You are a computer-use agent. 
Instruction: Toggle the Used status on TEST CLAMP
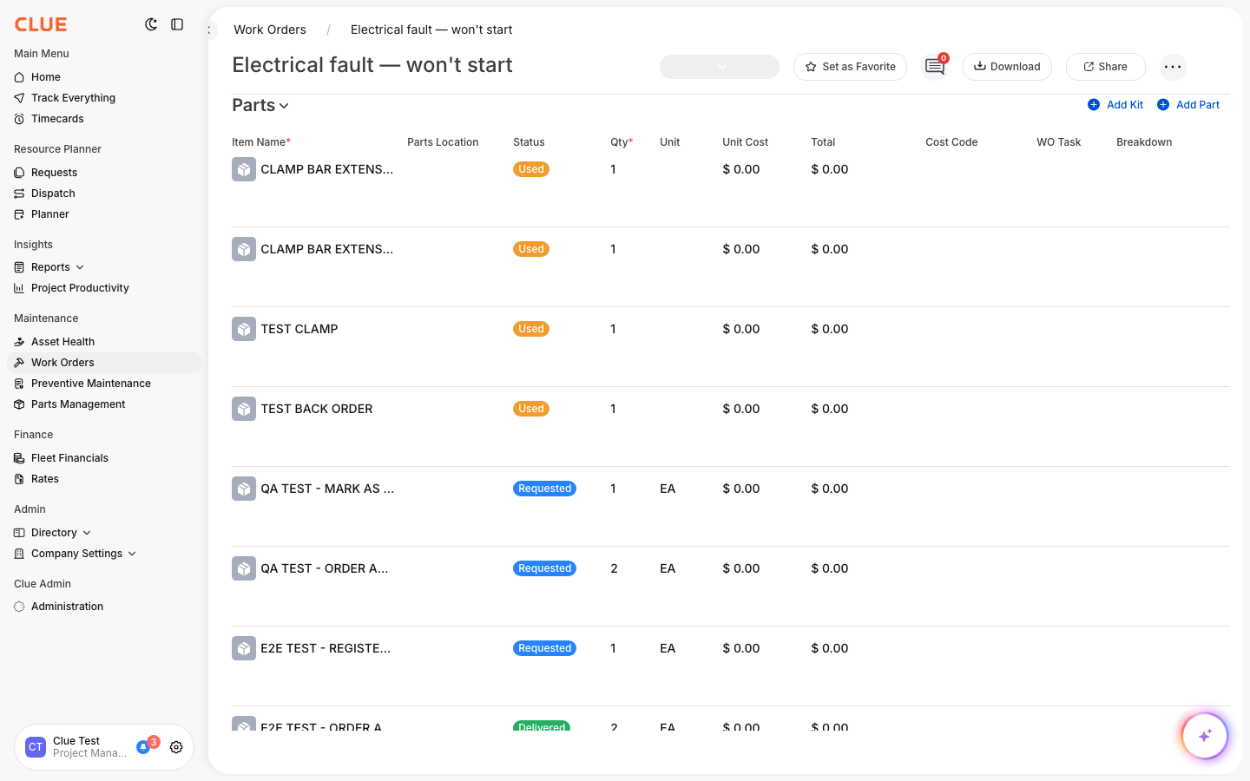point(530,329)
